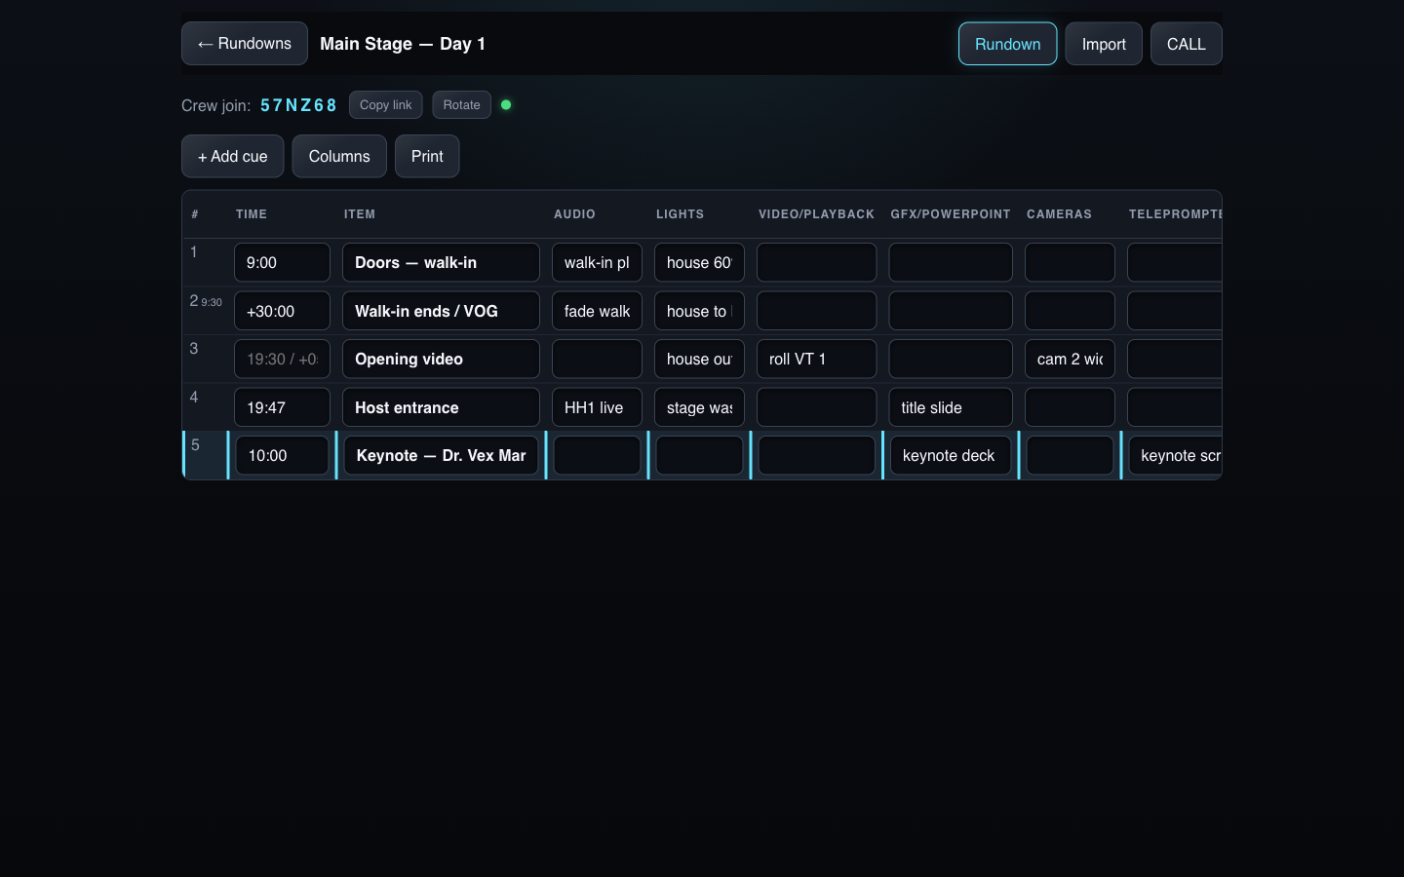Edit the house 60 lights cell
Screen dimensions: 1404x877
tap(699, 262)
